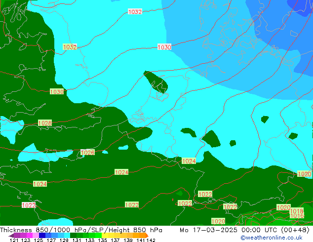Click the '(00+48)' forecast offset text

(295, 230)
